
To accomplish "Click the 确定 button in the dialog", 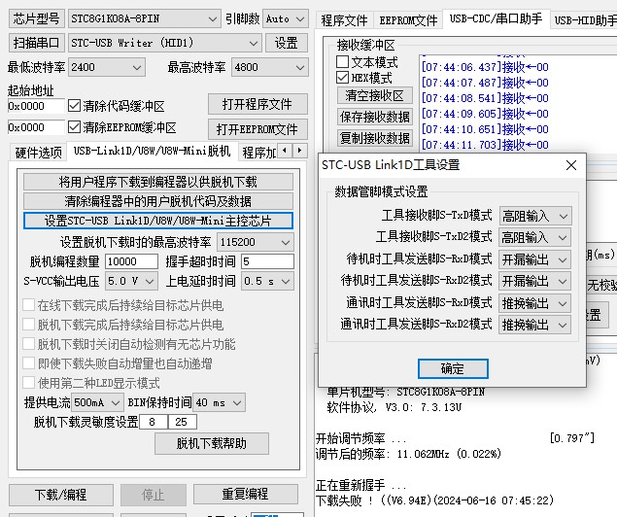I will pyautogui.click(x=453, y=368).
